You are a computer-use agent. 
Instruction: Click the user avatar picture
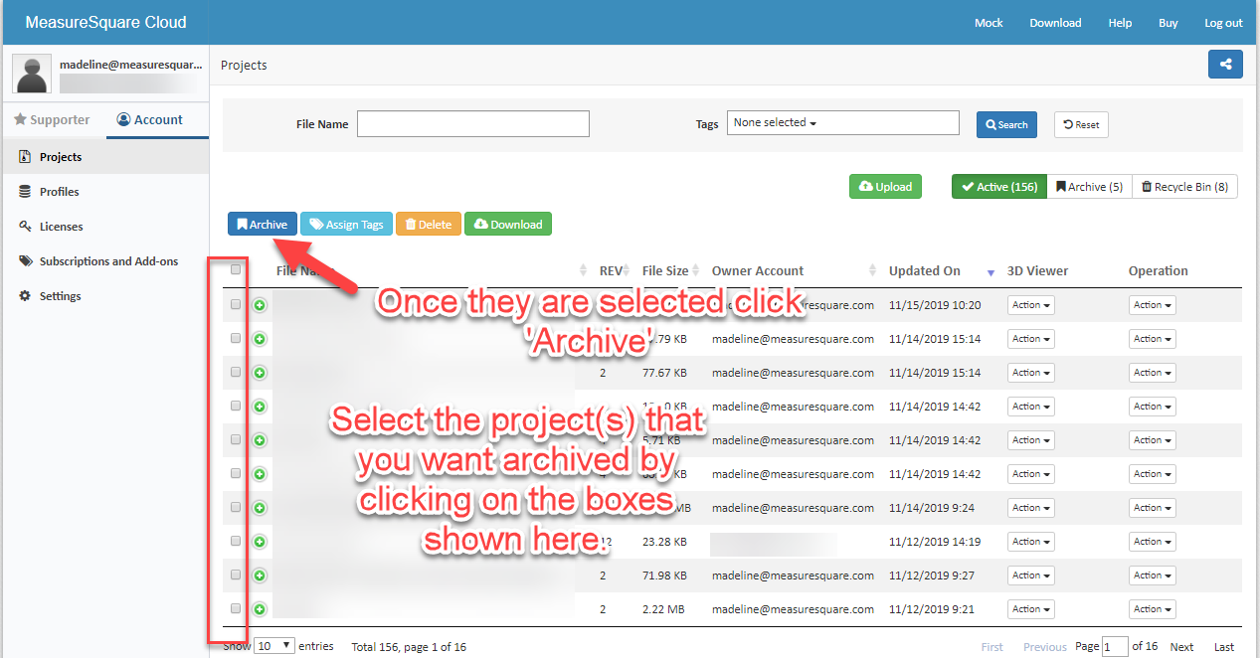pyautogui.click(x=33, y=76)
